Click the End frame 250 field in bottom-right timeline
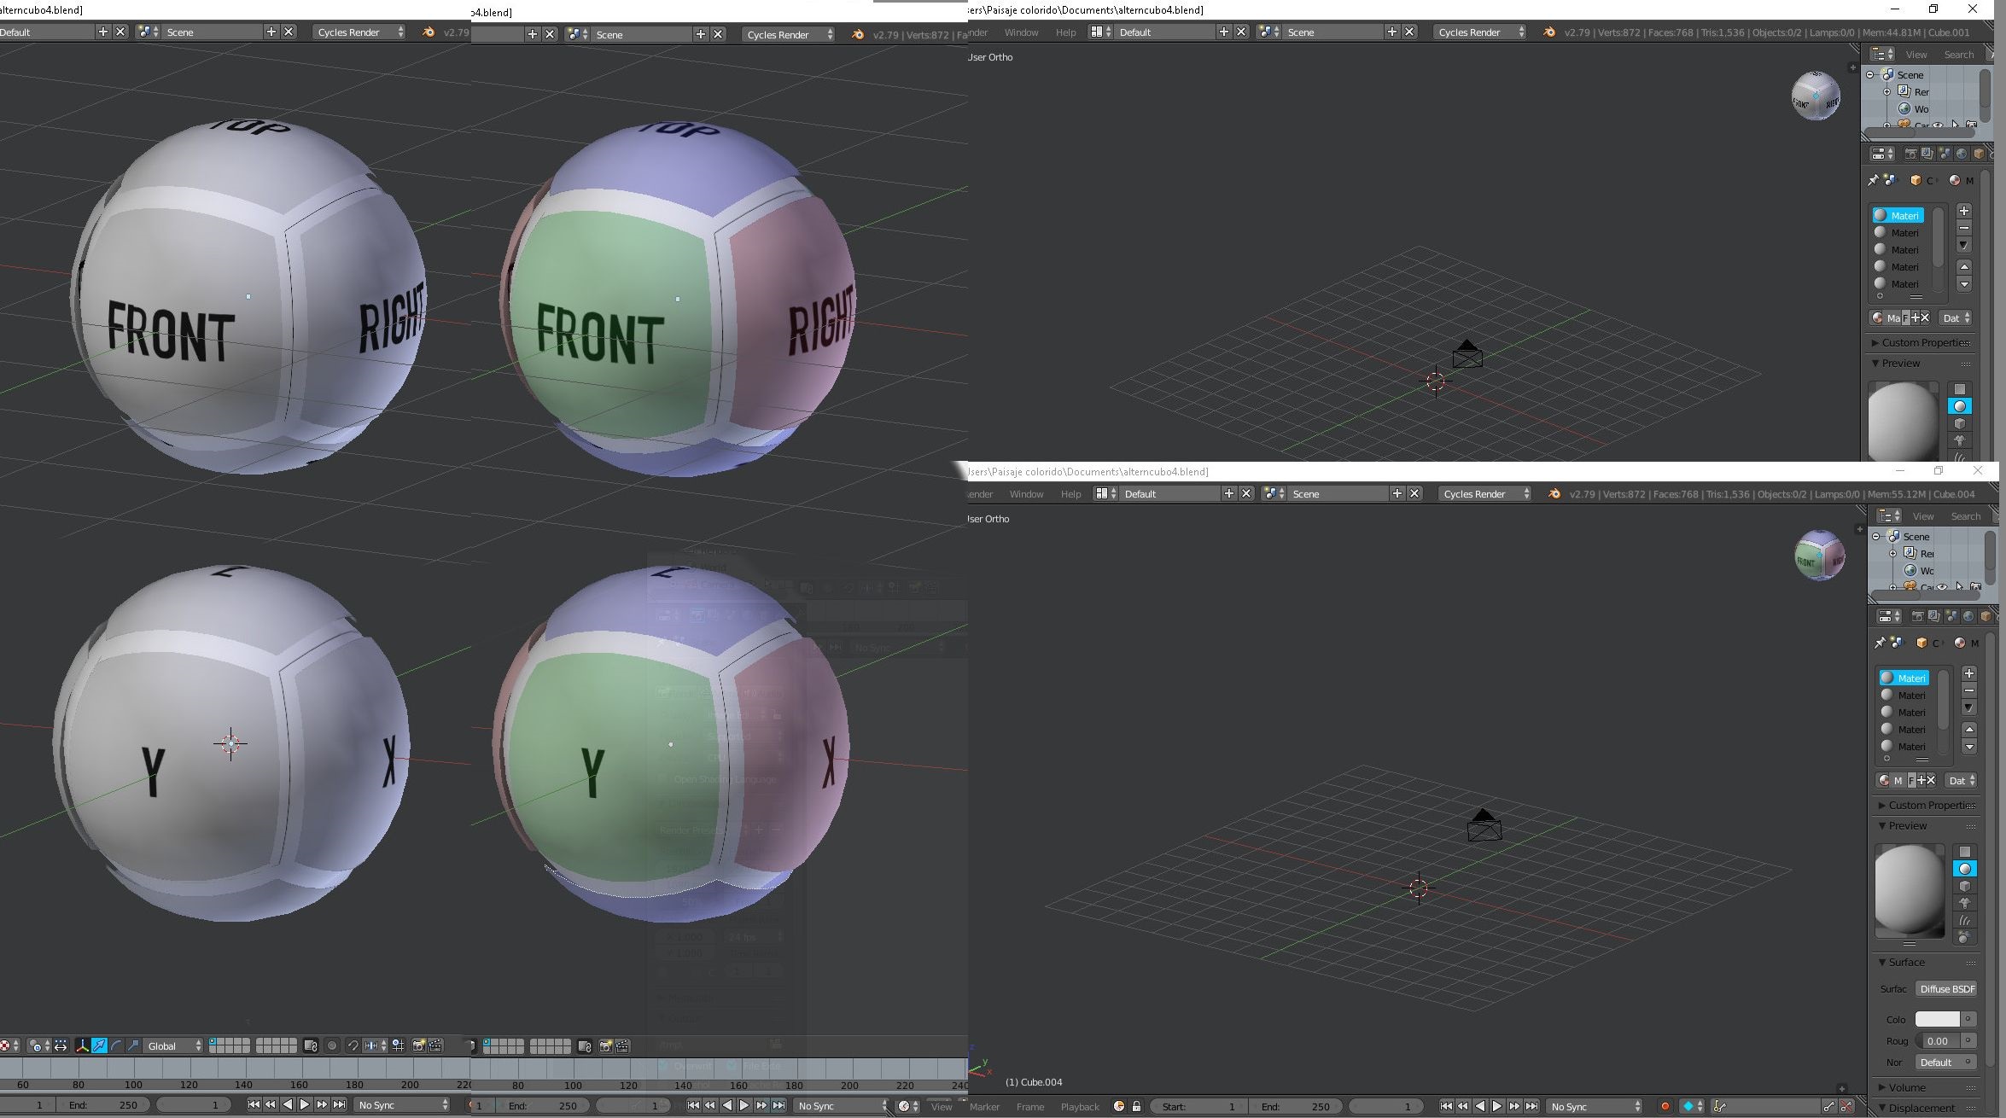Screen dimensions: 2006x1118 coord(1295,1107)
